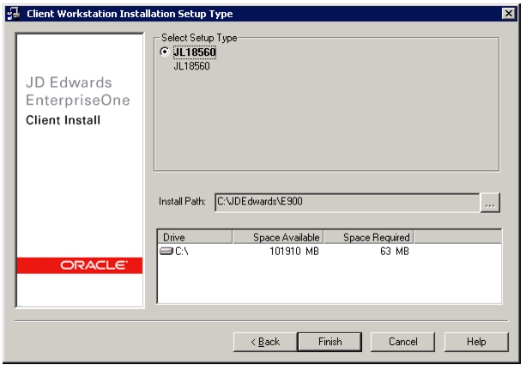
Task: Click the Drive column header
Action: [x=195, y=237]
